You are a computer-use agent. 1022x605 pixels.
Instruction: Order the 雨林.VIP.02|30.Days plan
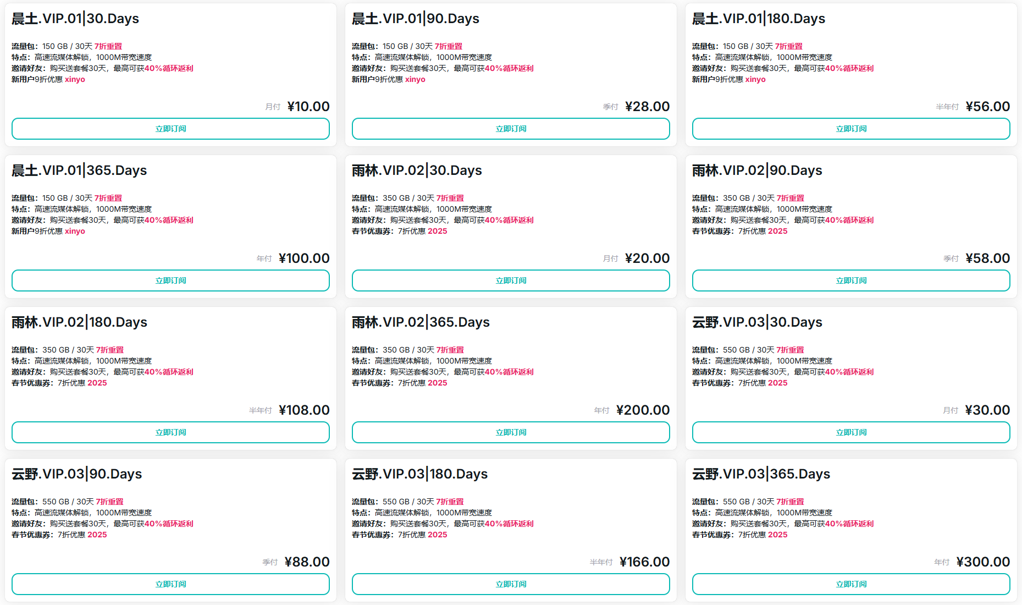click(511, 280)
